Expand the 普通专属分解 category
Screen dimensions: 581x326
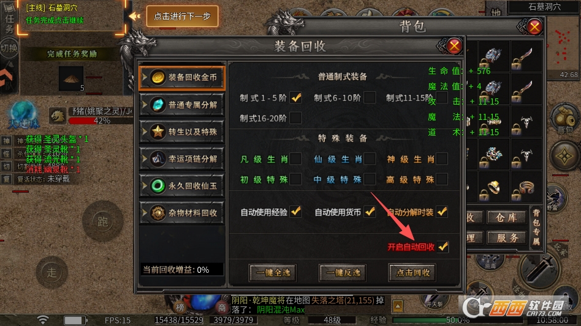(x=182, y=105)
